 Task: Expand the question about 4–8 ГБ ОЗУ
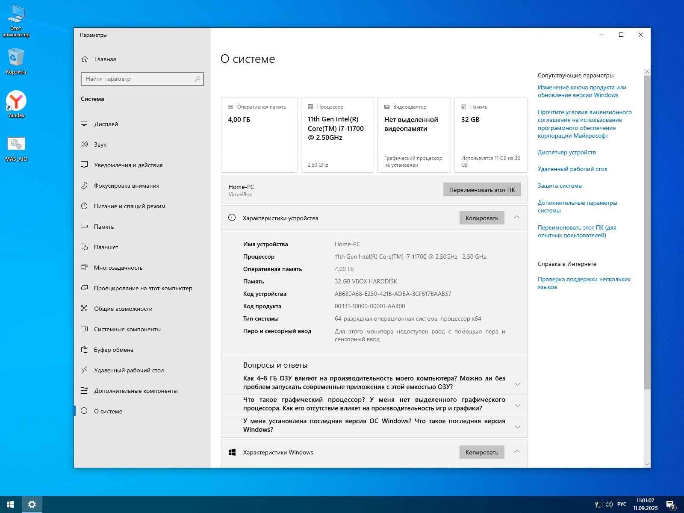[517, 384]
